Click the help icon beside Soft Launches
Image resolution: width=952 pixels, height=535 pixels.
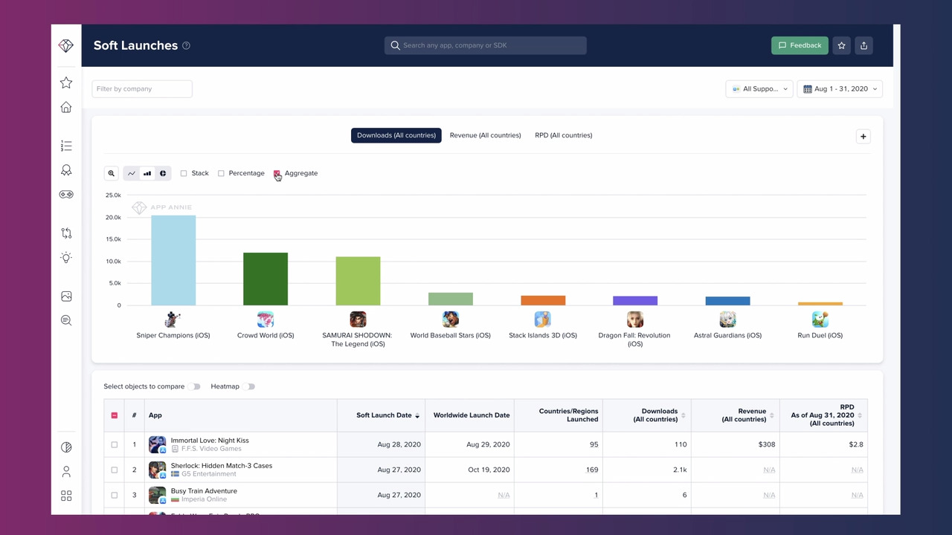[186, 45]
